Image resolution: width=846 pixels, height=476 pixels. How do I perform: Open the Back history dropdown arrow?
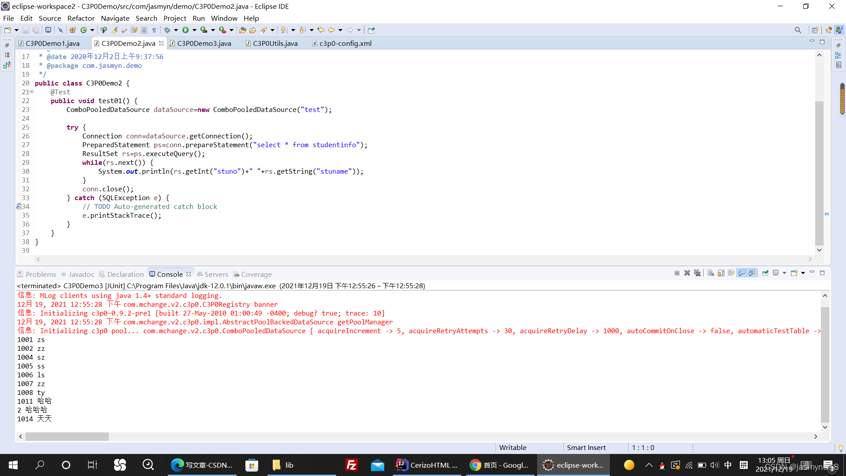(340, 30)
